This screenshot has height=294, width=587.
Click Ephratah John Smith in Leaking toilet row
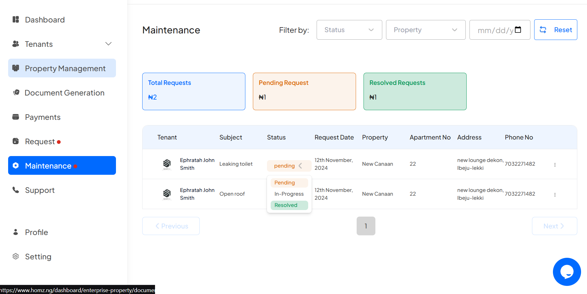tap(197, 164)
